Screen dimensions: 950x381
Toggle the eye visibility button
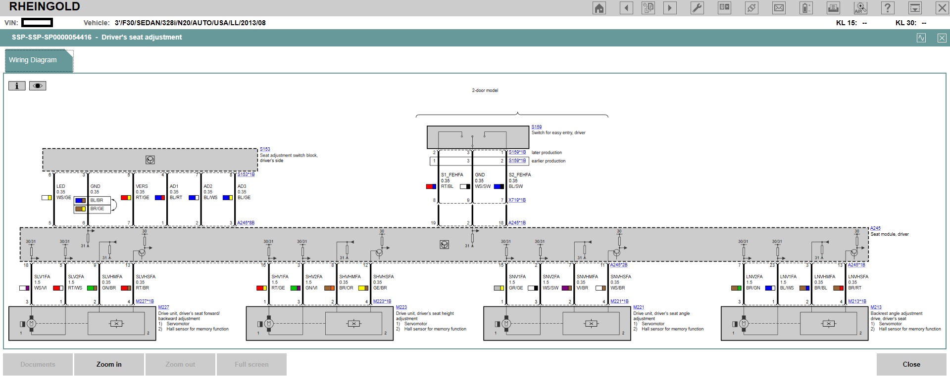point(38,86)
